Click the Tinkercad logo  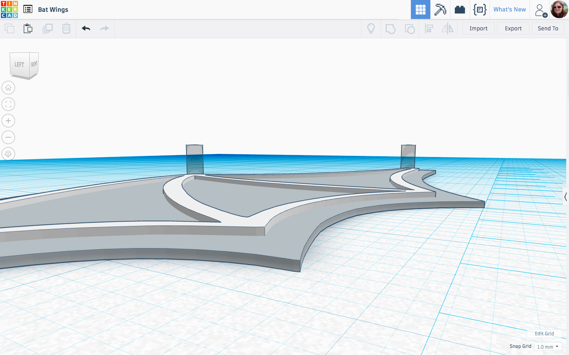[9, 9]
